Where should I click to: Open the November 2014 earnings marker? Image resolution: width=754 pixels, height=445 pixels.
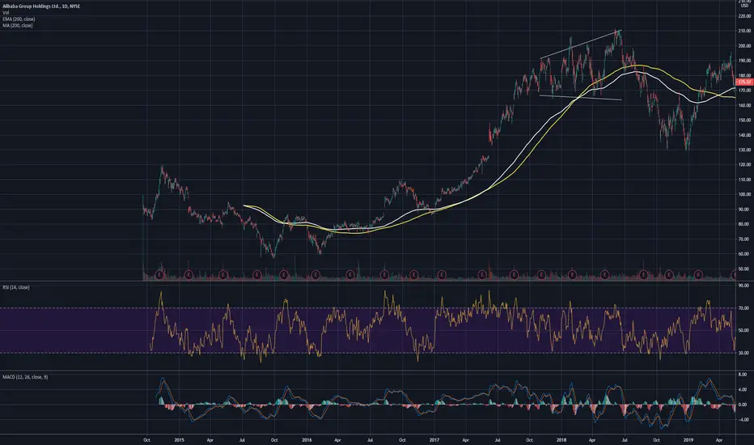[160, 275]
